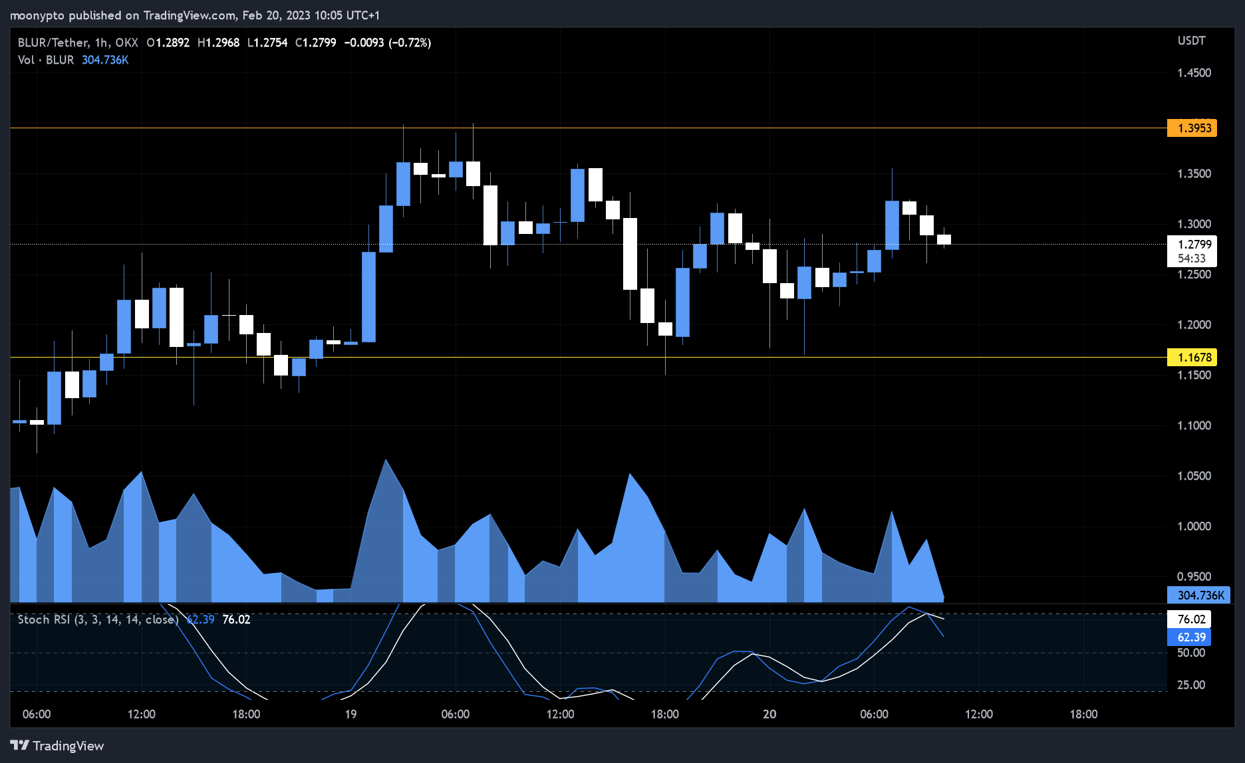Click the 0.9500 price axis label
Screen dimensions: 1245x763
click(x=1194, y=577)
